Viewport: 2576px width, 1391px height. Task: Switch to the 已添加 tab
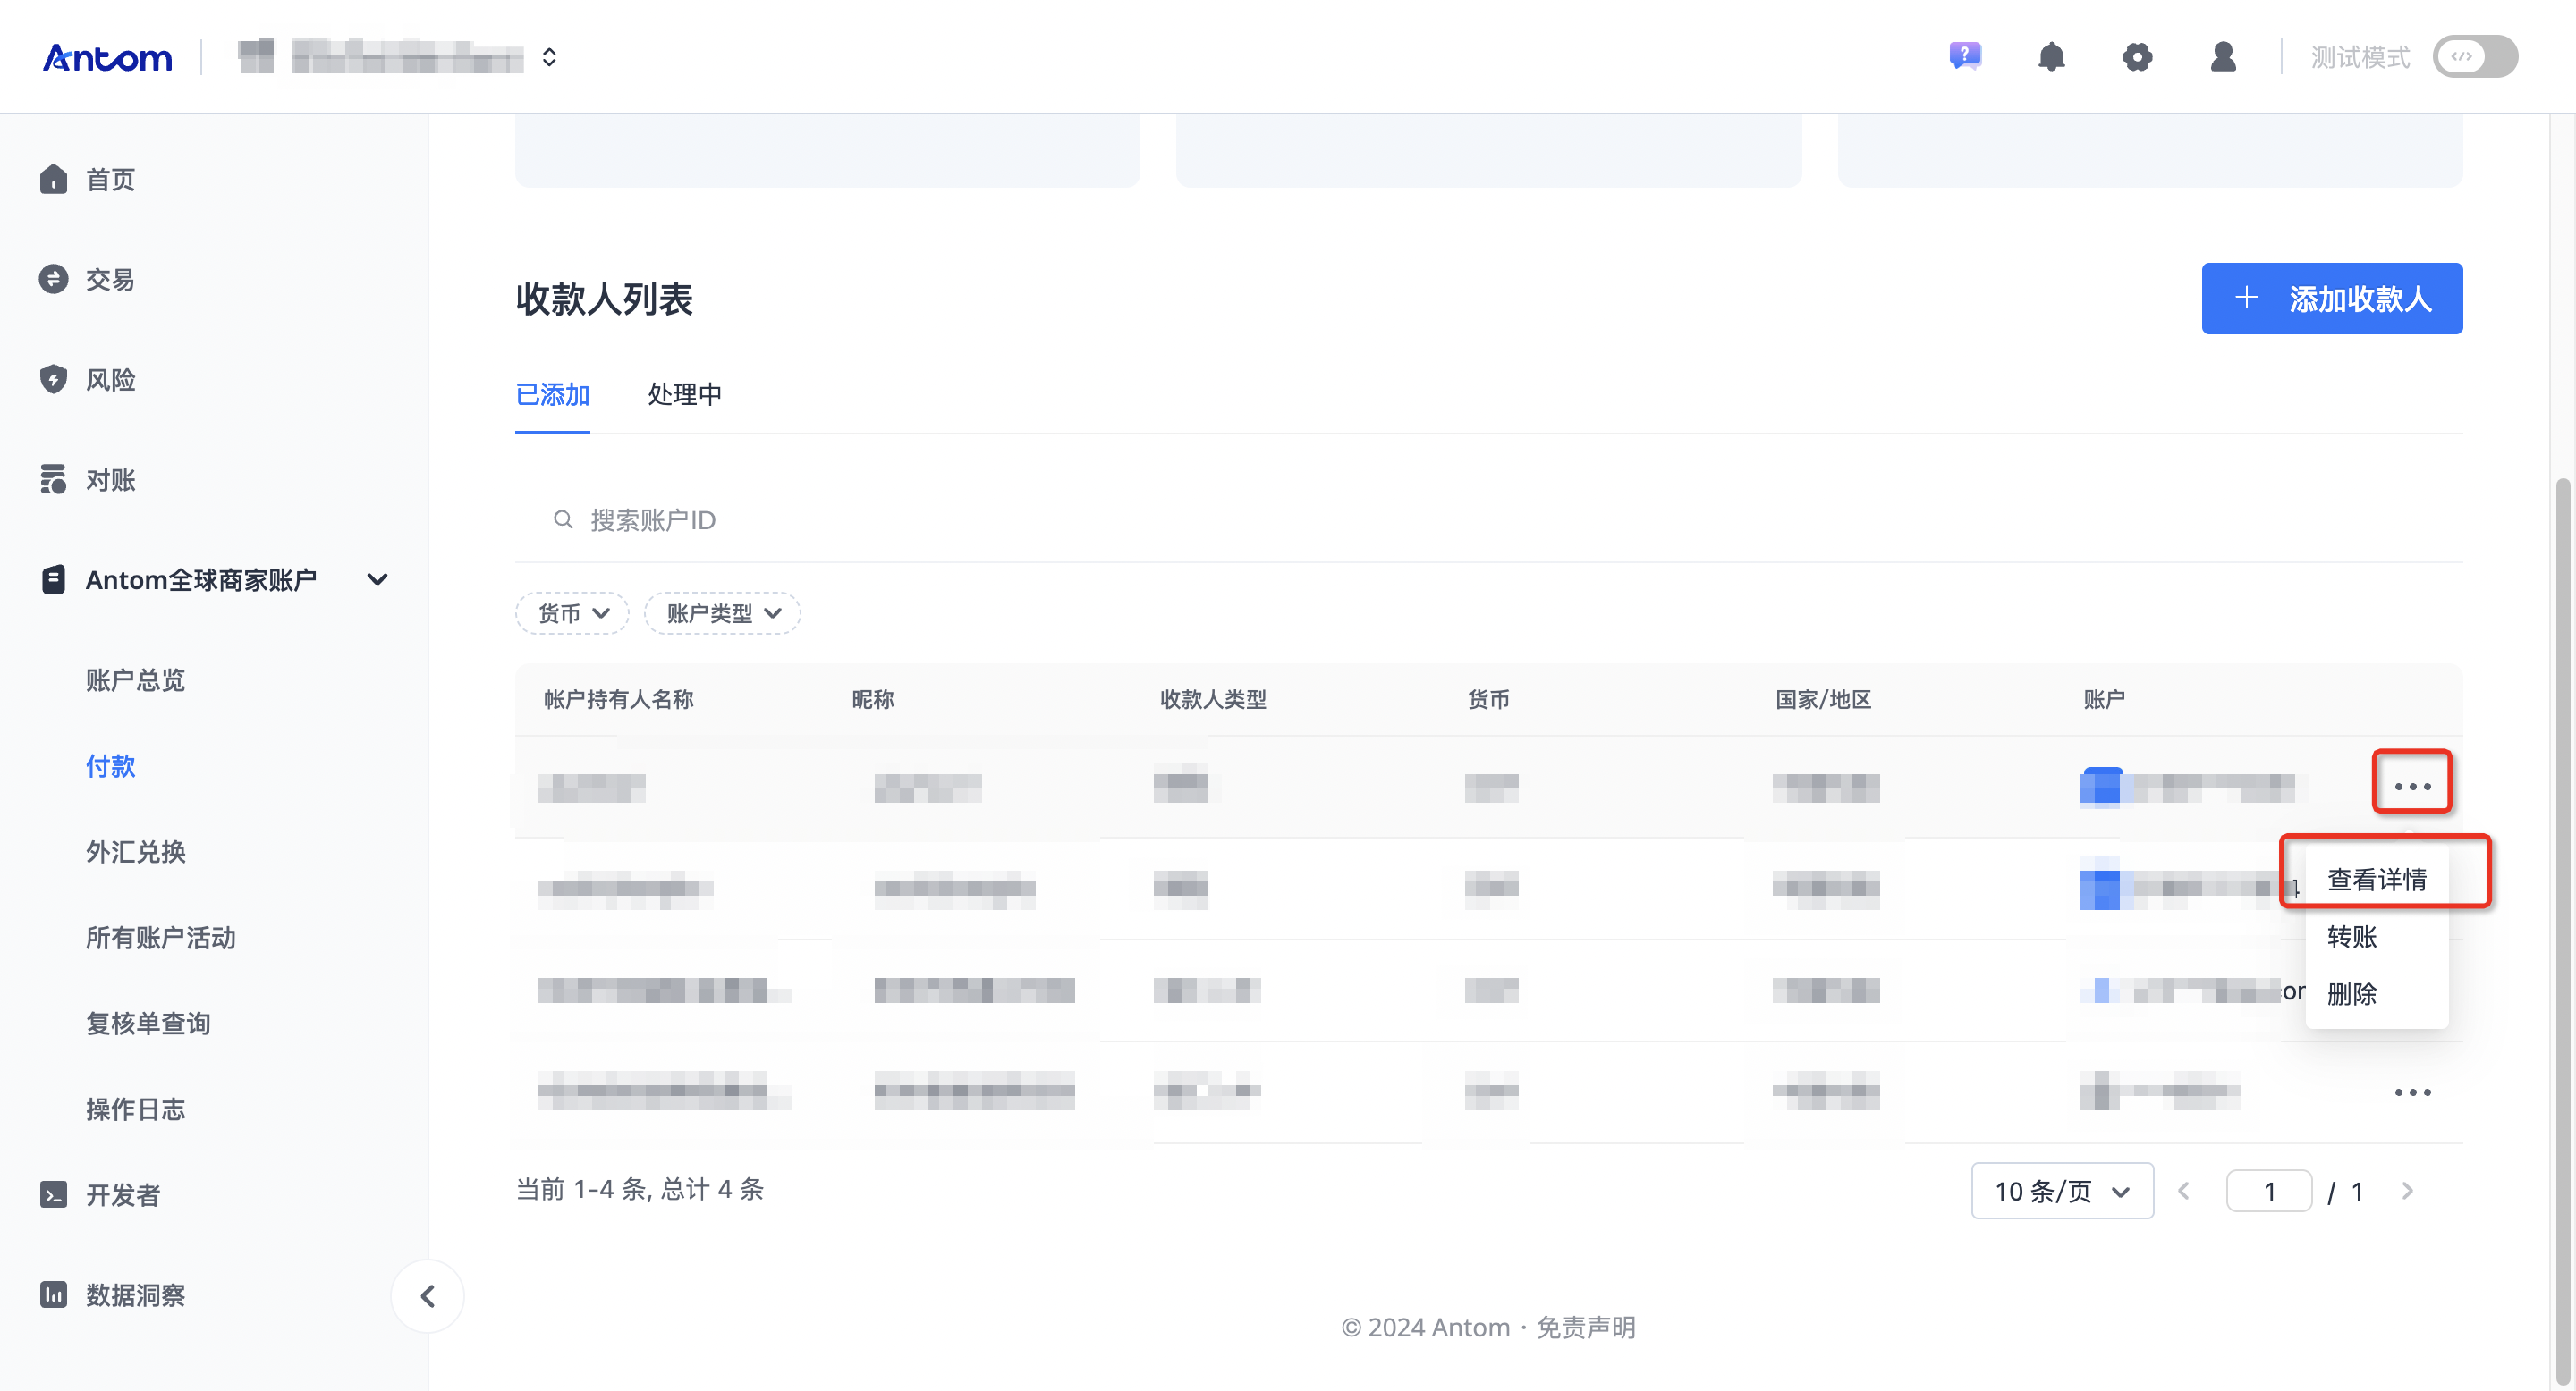(552, 395)
